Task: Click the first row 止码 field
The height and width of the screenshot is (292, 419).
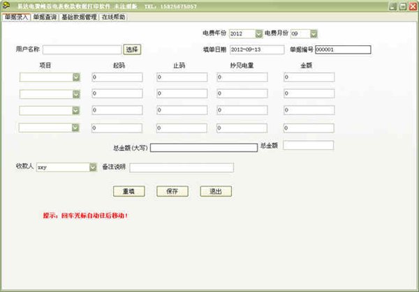Action: pyautogui.click(x=182, y=77)
